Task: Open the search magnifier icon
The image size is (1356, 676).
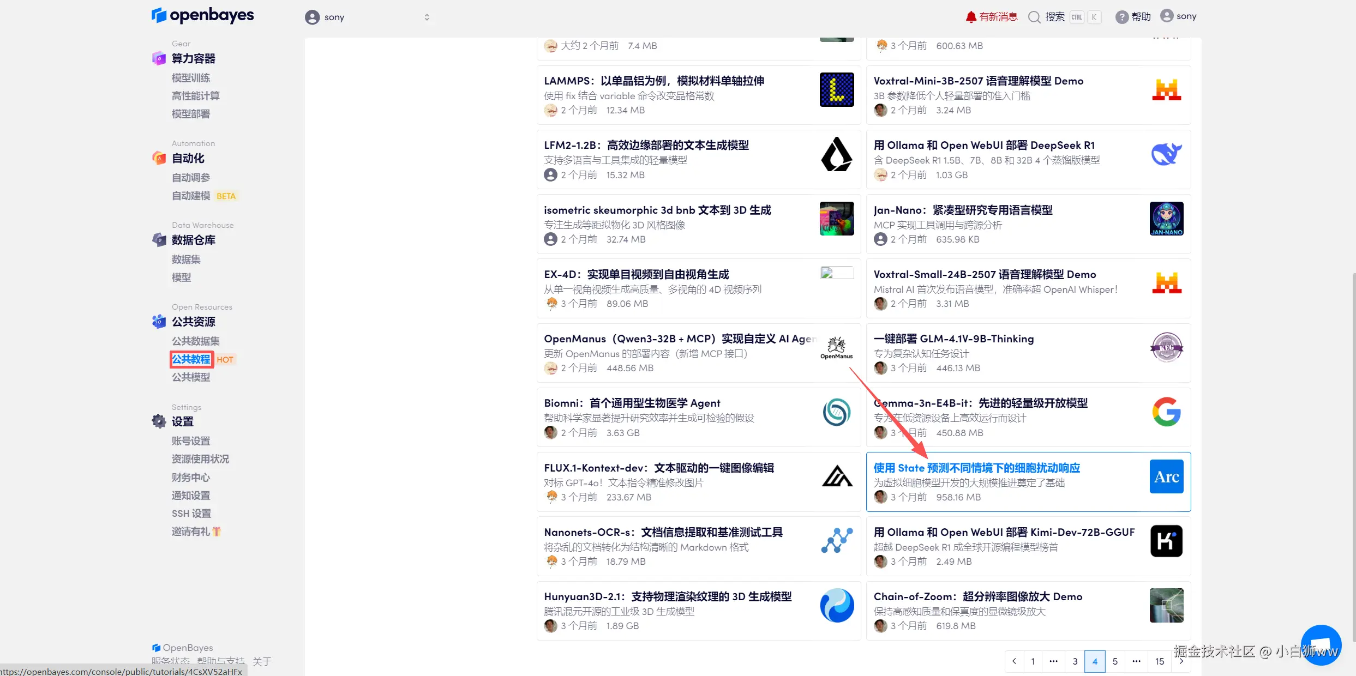Action: tap(1034, 17)
